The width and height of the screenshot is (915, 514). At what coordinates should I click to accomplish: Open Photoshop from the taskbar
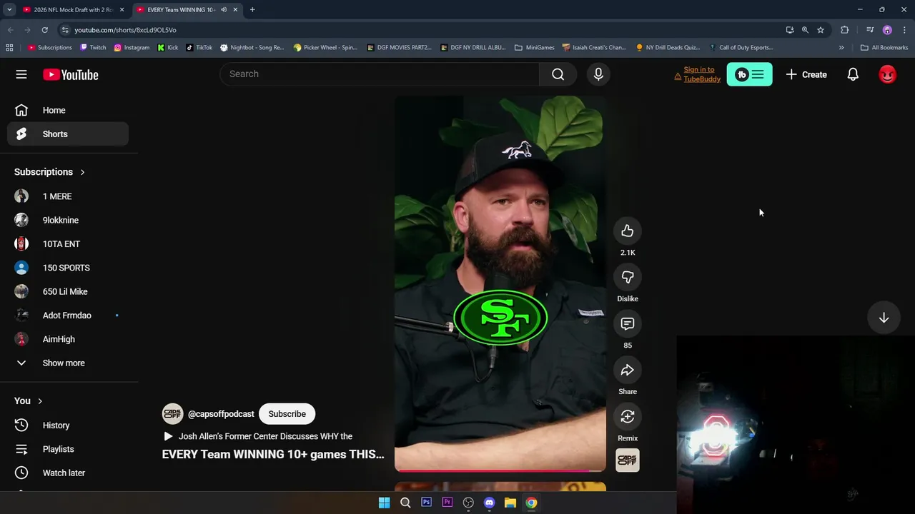coord(426,503)
